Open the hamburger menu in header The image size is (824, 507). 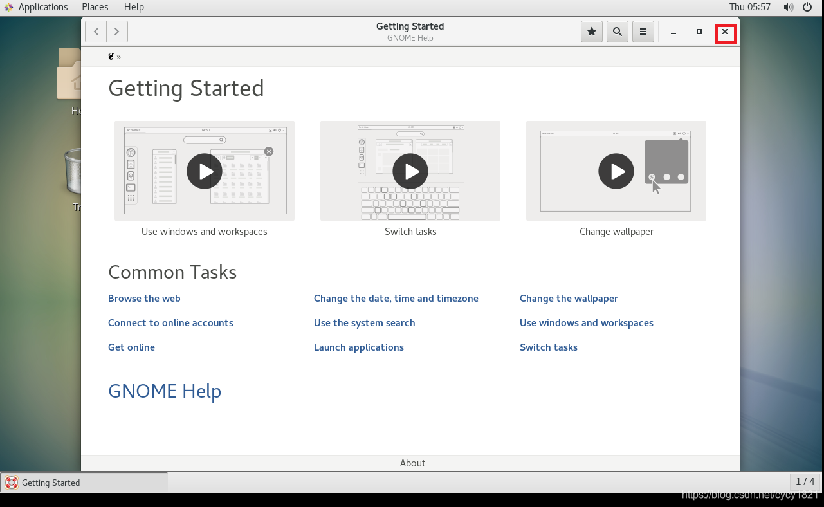(x=643, y=32)
